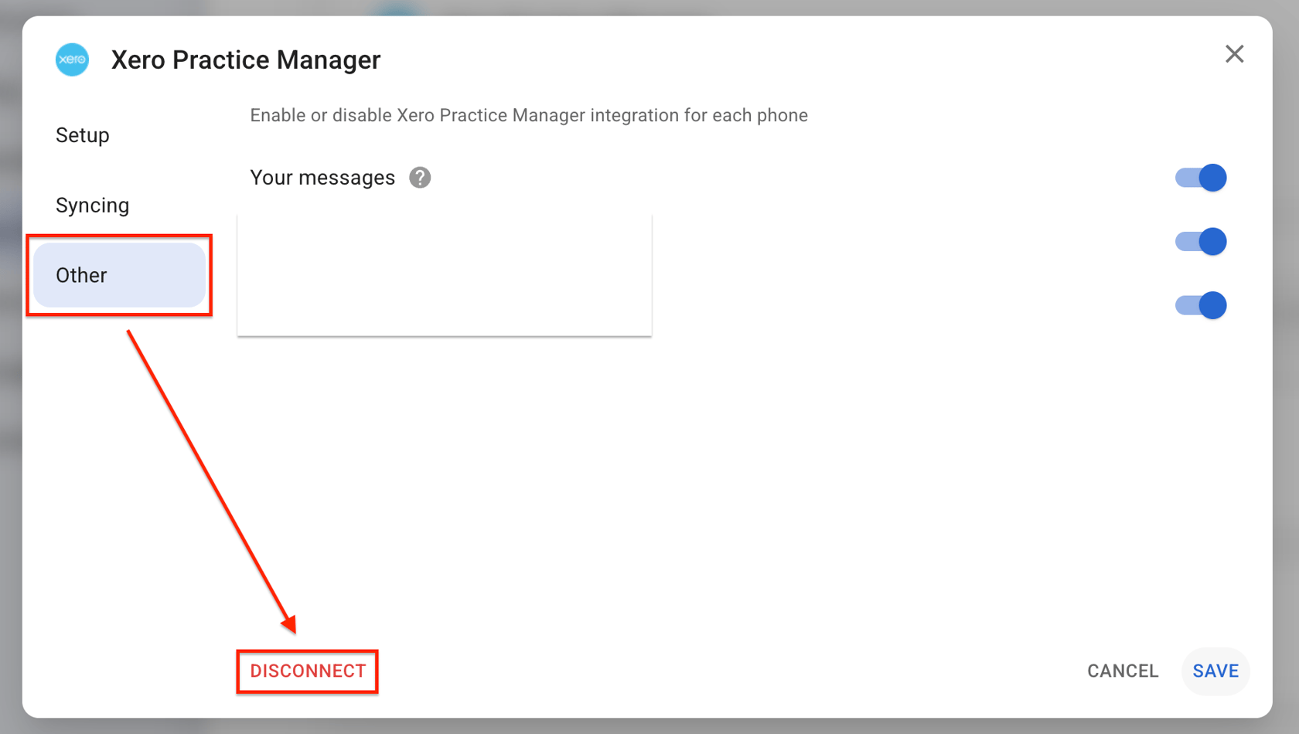The image size is (1299, 734).
Task: Close the Xero Practice Manager dialog
Action: (1234, 54)
